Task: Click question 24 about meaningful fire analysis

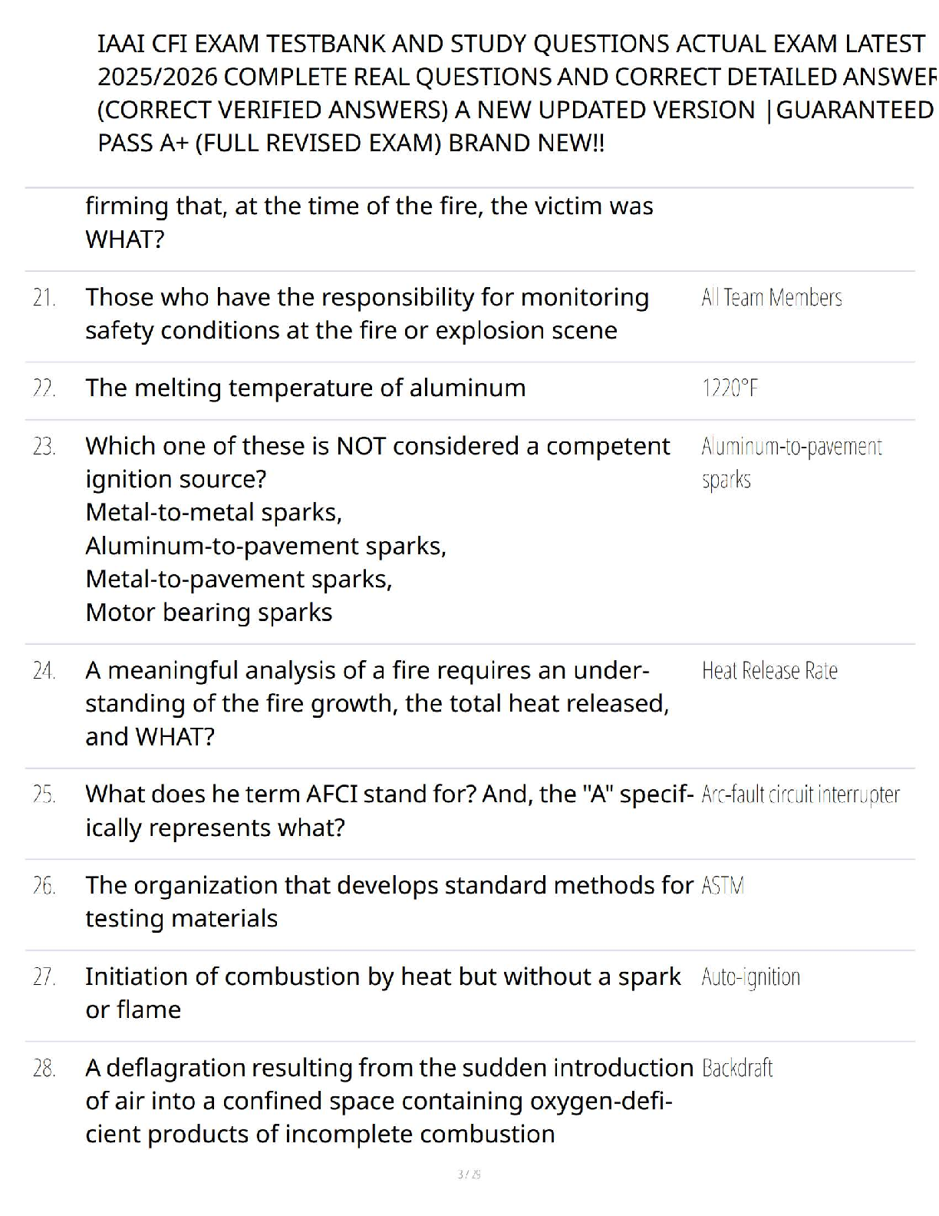Action: (377, 703)
